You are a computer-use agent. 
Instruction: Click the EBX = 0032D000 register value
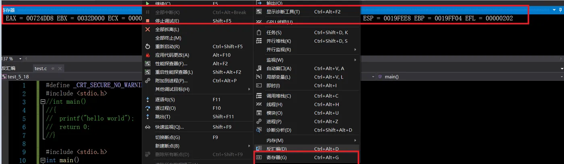tap(81, 18)
